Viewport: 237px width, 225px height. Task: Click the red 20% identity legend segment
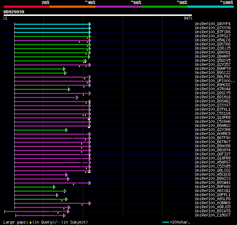pyautogui.click(x=27, y=7)
